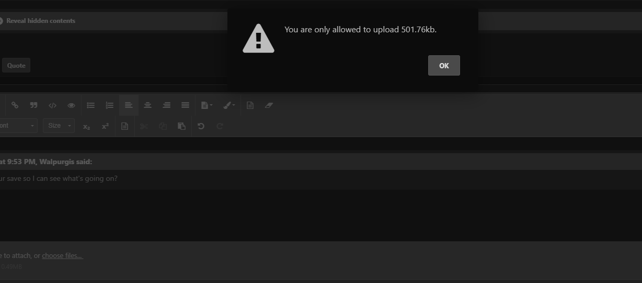The image size is (642, 283).
Task: Open the page template dropdown
Action: click(x=207, y=105)
